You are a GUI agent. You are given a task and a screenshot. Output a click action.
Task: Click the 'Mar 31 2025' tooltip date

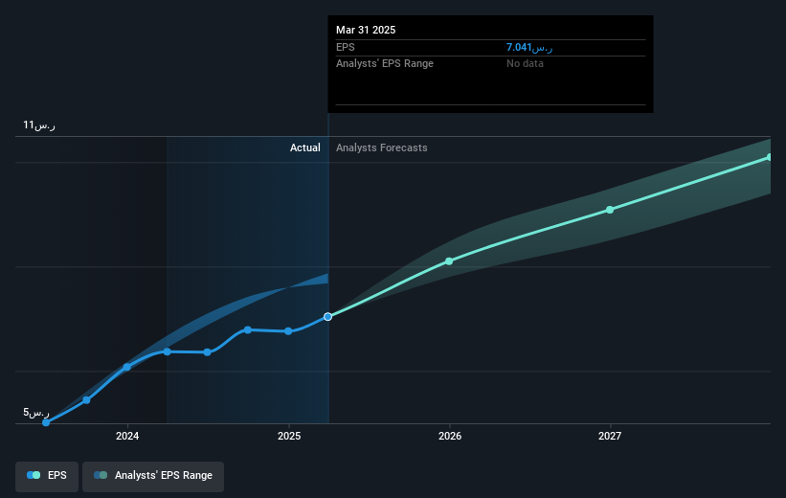[x=366, y=30]
